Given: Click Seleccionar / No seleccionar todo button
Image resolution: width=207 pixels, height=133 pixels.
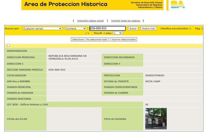Looking at the screenshot, I should (90, 39).
